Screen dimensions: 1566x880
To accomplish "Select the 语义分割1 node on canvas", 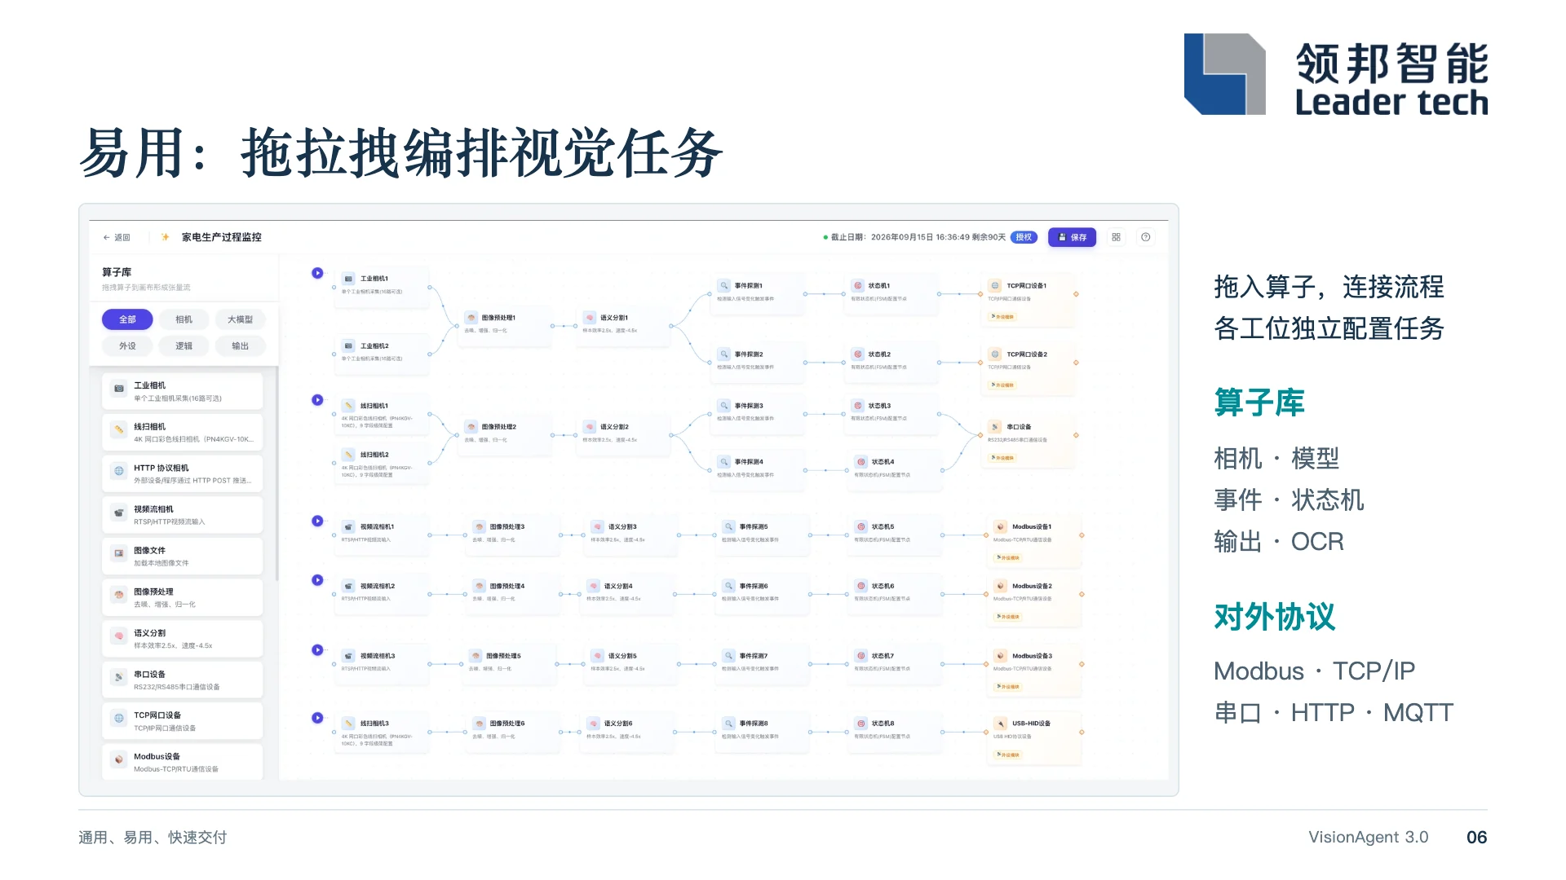I will (623, 325).
